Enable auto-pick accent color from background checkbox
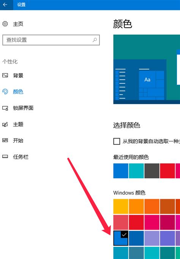The height and width of the screenshot is (259, 180). pyautogui.click(x=117, y=141)
